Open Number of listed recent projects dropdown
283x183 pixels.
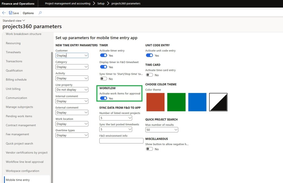[x=116, y=118]
